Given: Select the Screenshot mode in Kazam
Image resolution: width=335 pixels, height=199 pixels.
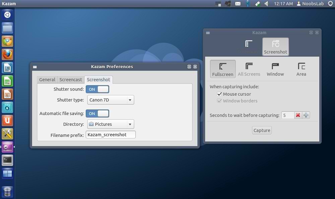Looking at the screenshot, I should click(x=276, y=47).
